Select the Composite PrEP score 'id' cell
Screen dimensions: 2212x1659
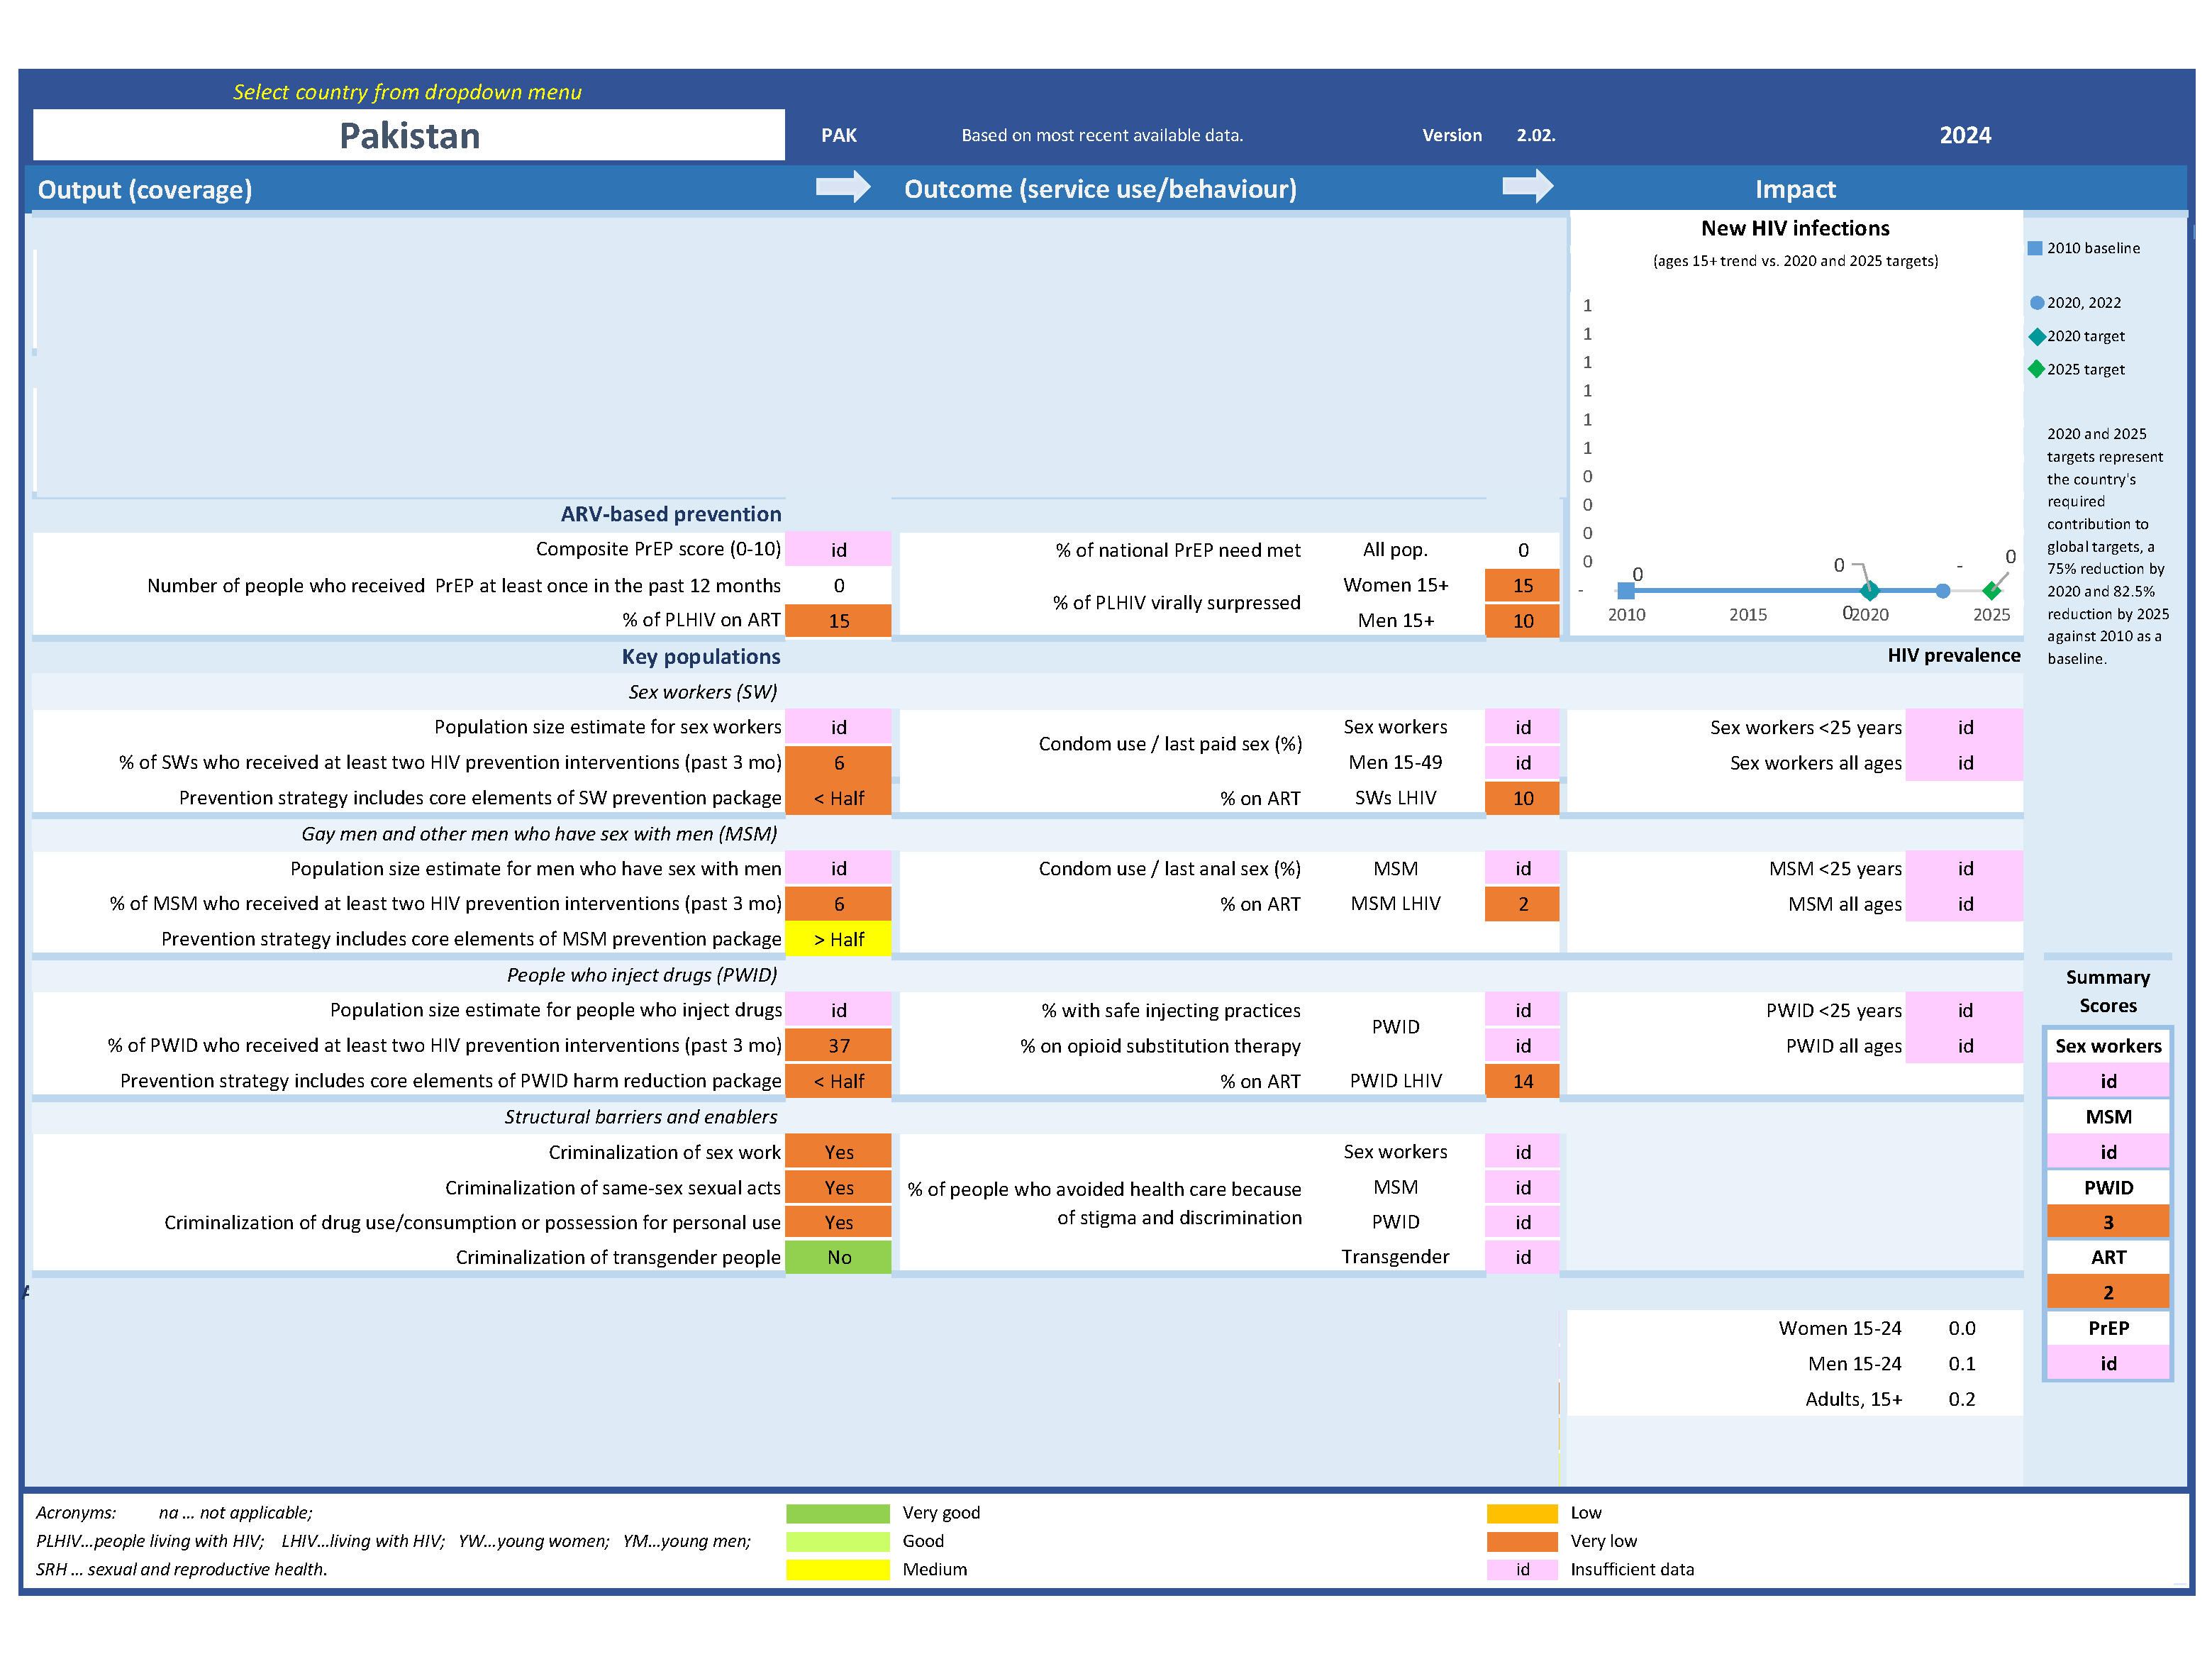coord(838,549)
